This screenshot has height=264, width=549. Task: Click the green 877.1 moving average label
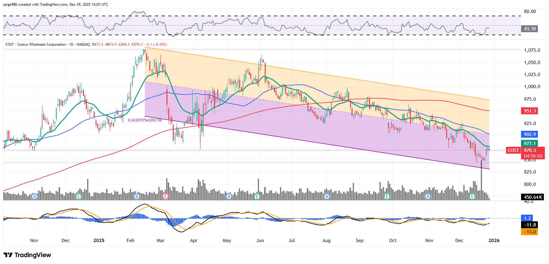[x=529, y=143]
